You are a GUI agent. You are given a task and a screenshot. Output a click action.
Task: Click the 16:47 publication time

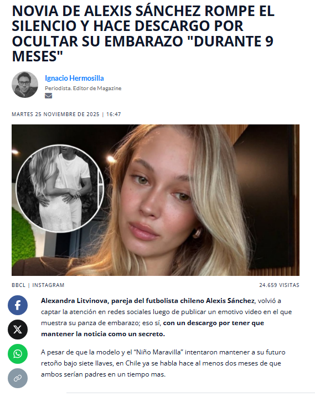point(113,114)
